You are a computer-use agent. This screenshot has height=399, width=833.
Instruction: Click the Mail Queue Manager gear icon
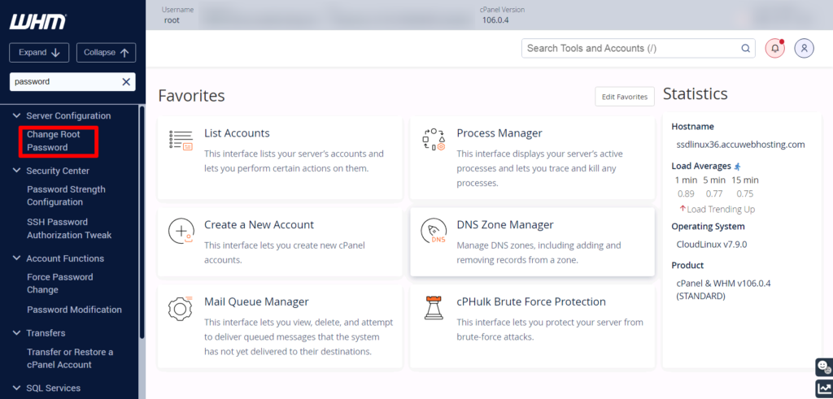181,308
